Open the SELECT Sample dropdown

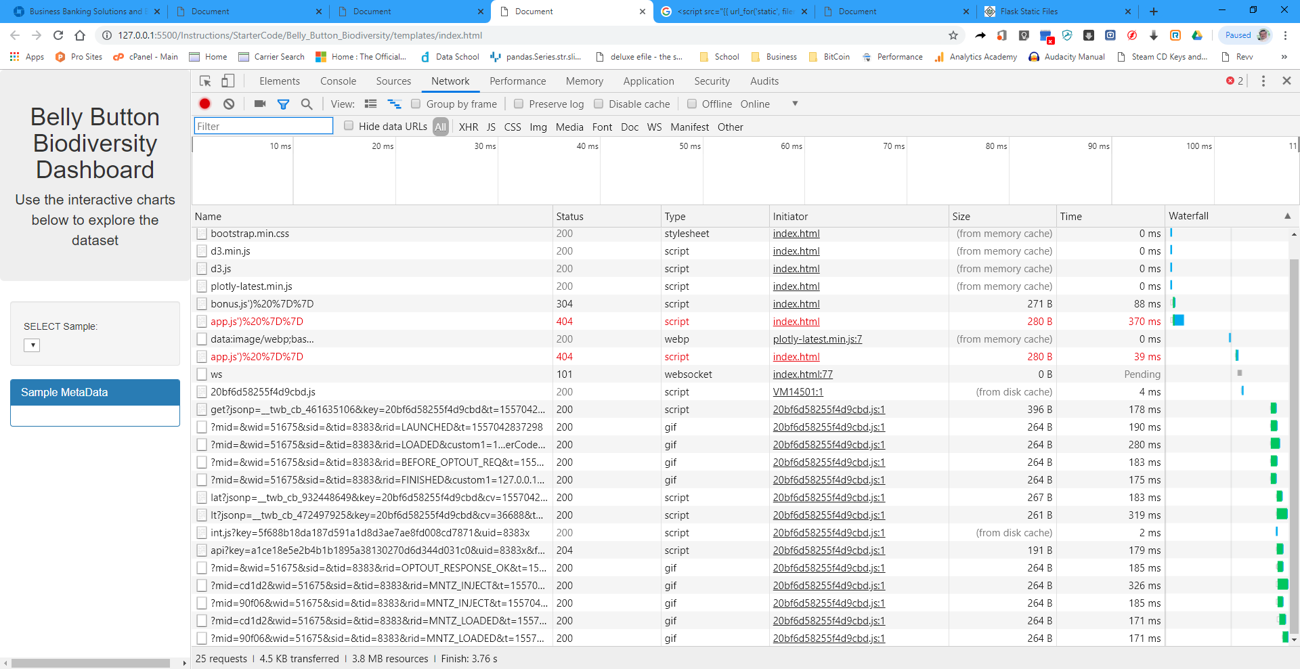pos(32,345)
